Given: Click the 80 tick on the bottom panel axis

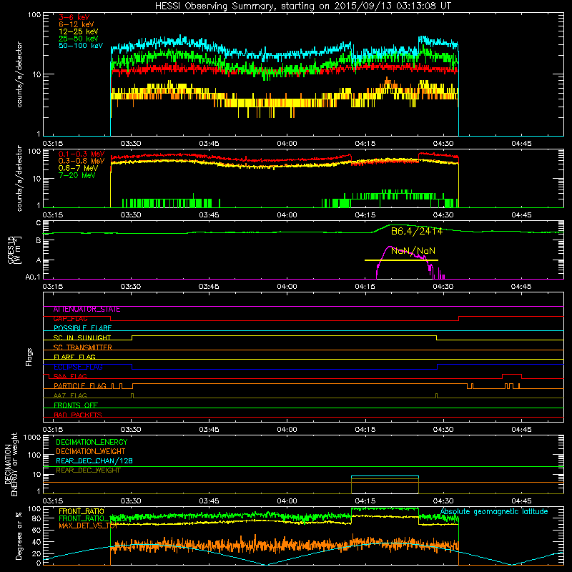Looking at the screenshot, I should click(x=36, y=518).
